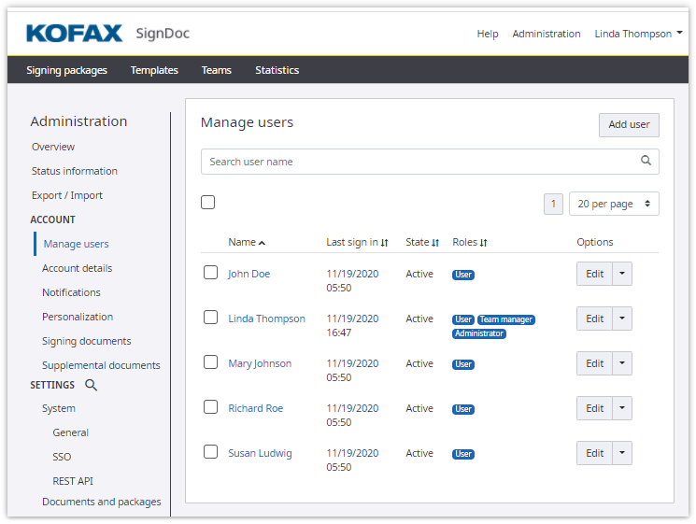This screenshot has height=524, width=696.
Task: Sort by Roles column arrows
Action: click(x=484, y=243)
